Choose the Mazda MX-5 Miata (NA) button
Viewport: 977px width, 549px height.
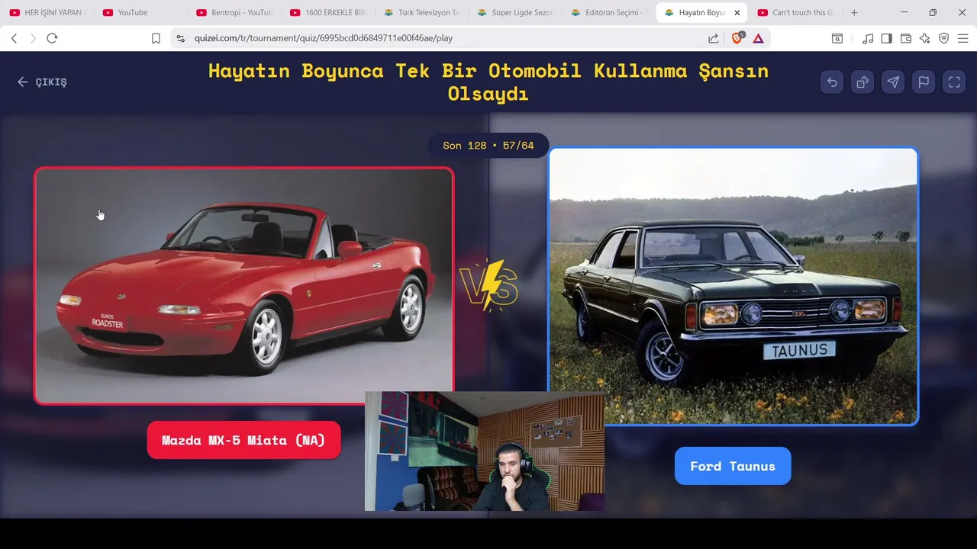click(243, 440)
